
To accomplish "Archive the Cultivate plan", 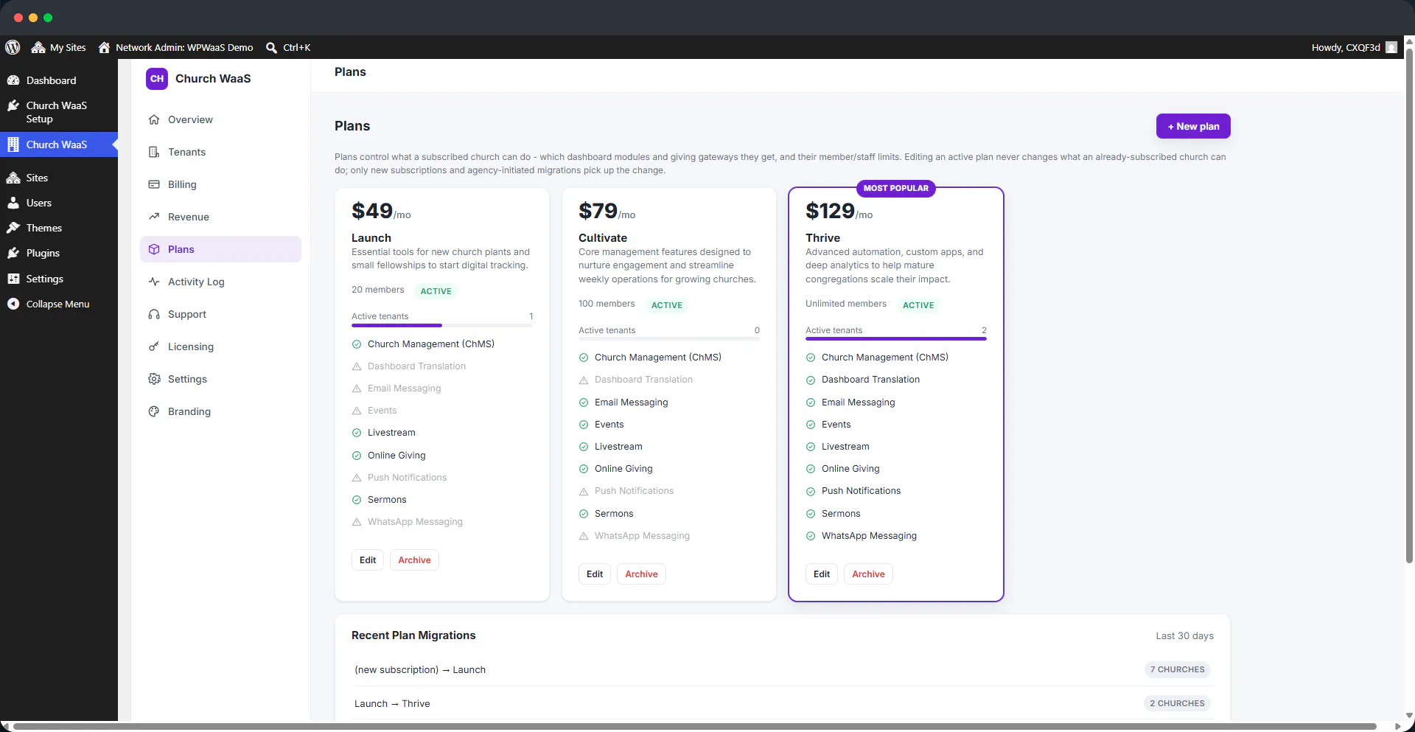I will [641, 574].
